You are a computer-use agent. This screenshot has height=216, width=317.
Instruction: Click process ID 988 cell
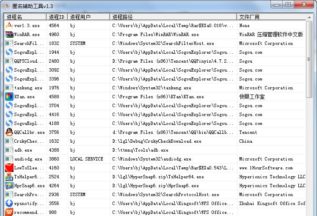tap(52, 212)
